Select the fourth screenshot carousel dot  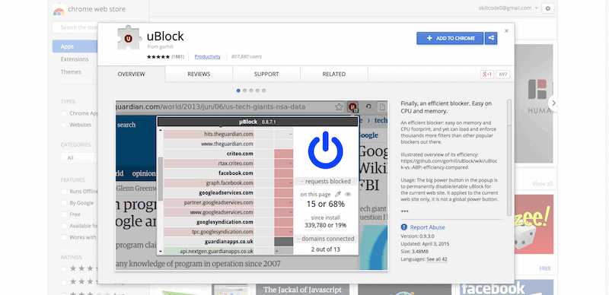[257, 90]
